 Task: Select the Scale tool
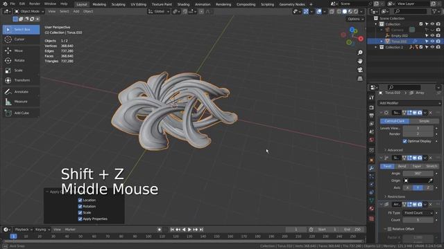[x=22, y=71]
